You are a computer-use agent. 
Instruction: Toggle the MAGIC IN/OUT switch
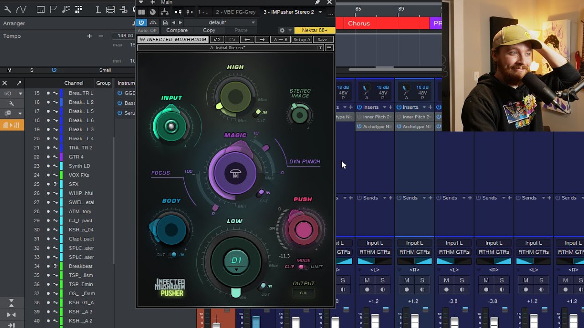(261, 193)
